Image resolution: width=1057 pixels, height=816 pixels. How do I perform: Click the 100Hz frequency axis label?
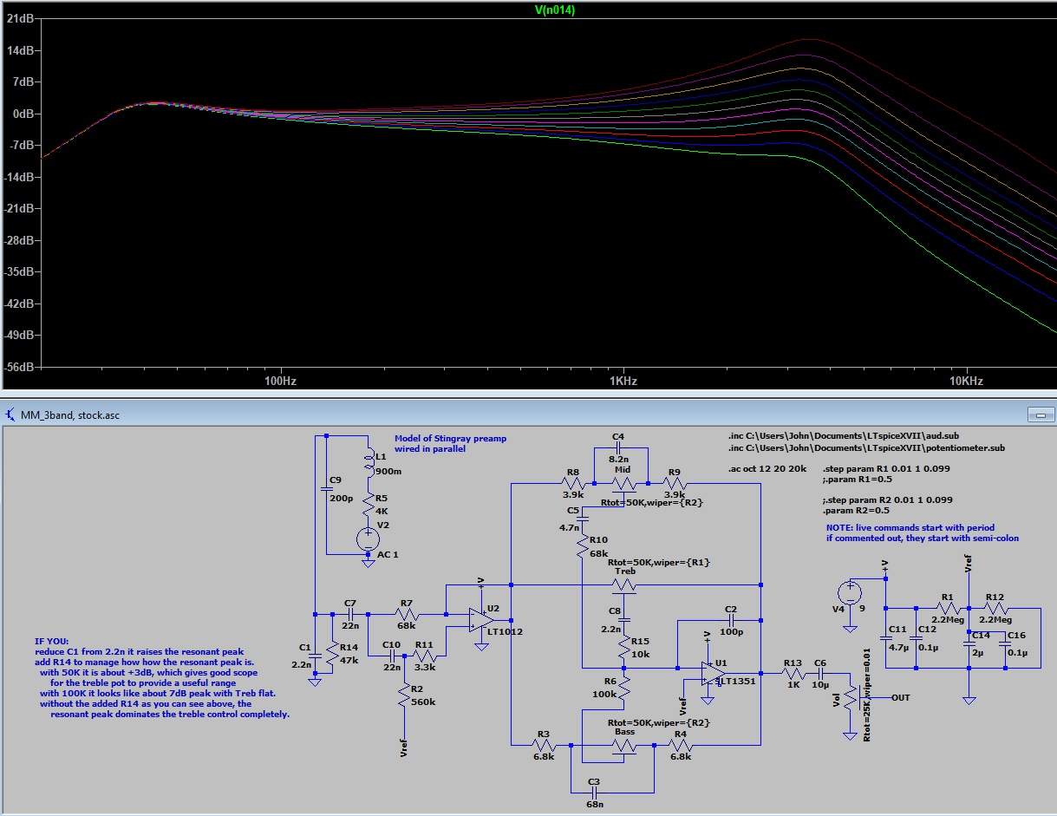(x=280, y=381)
